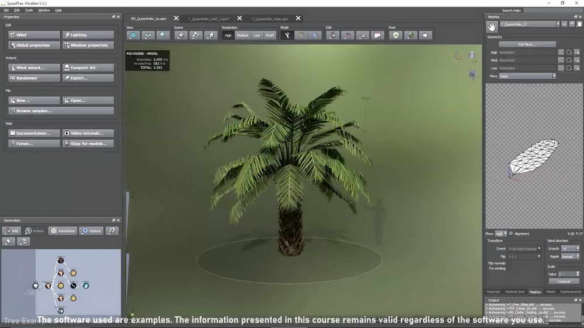Click the third Scene toolbar icon

point(210,36)
